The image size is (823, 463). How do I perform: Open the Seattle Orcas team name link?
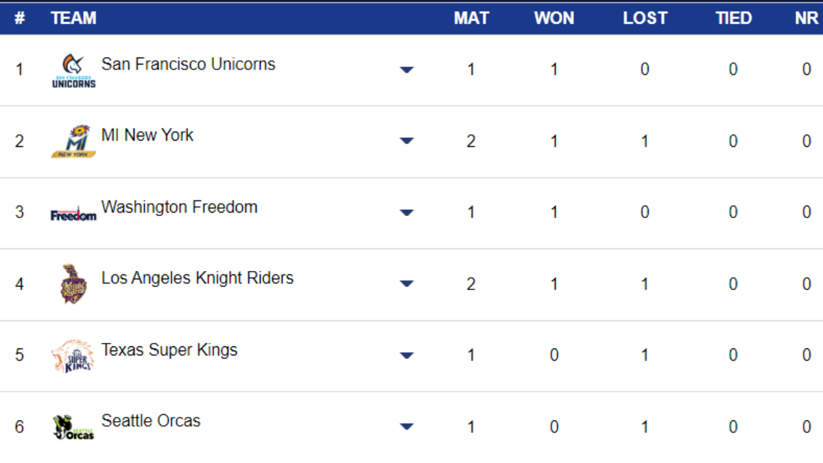tap(151, 421)
